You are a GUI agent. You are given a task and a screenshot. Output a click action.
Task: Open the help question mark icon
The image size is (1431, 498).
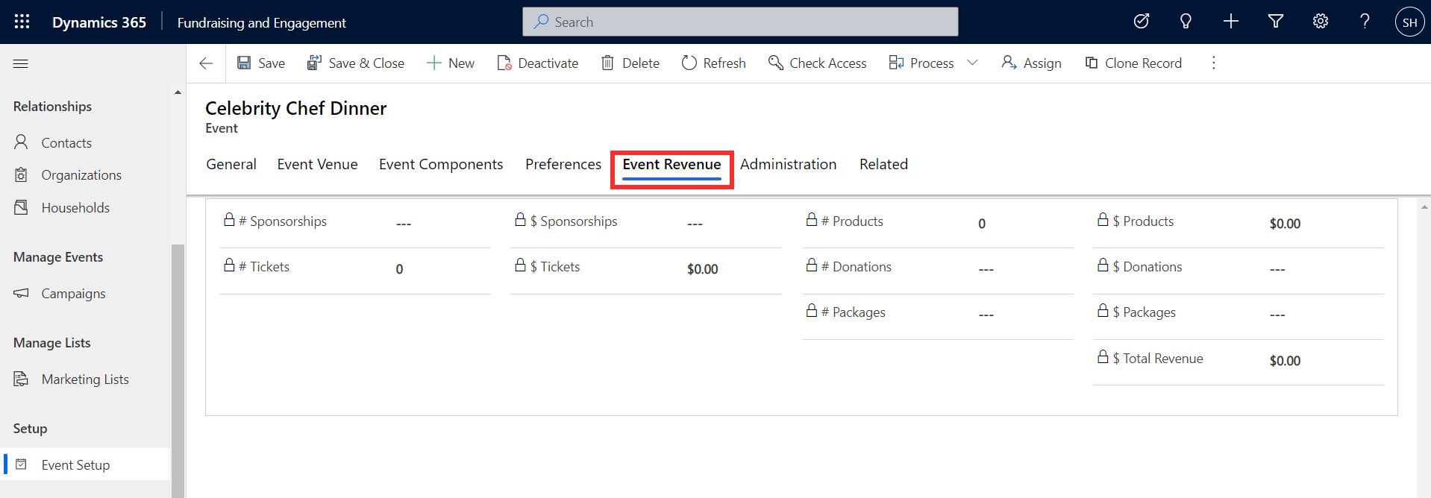click(x=1365, y=22)
